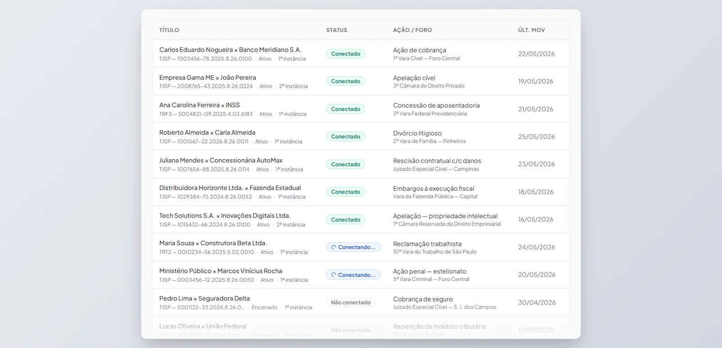Click Conectado badge for Roberto Almeida row

click(x=346, y=137)
